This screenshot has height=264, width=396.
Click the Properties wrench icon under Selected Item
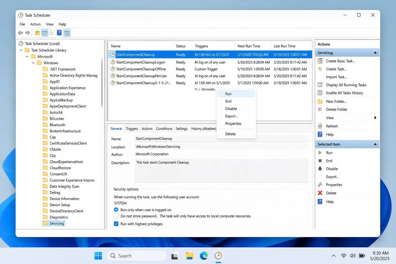pyautogui.click(x=320, y=185)
